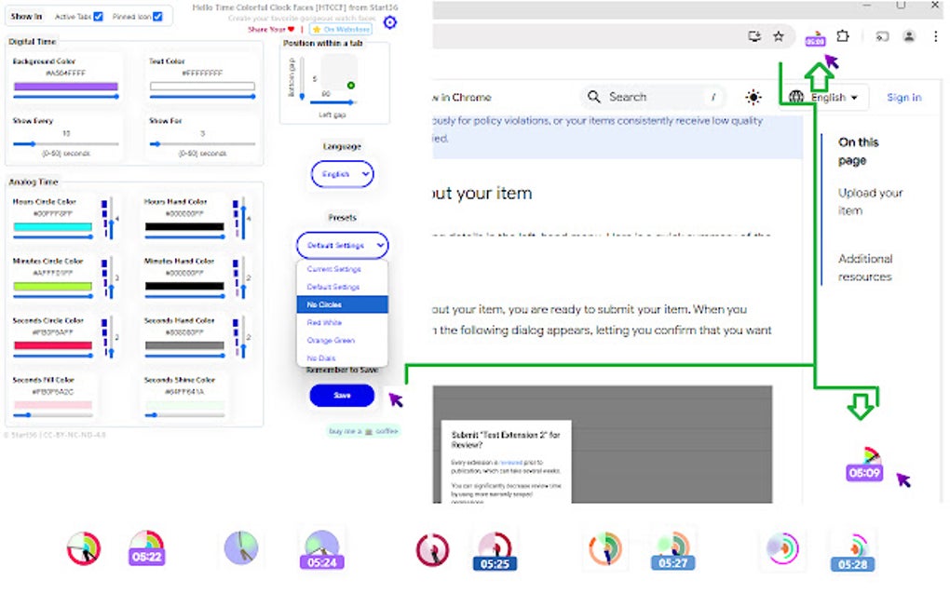This screenshot has height=594, width=950.
Task: Open the extension settings gear icon
Action: click(x=390, y=22)
